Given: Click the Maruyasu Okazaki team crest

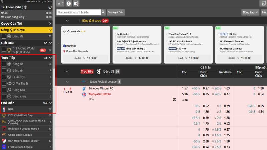Looking at the screenshot, I should coord(84,94).
